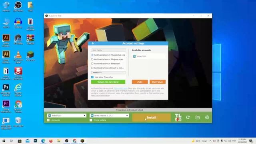Viewport: 256px width, 144px height.
Task: Enable the Force update checkbox
Action: [91, 120]
